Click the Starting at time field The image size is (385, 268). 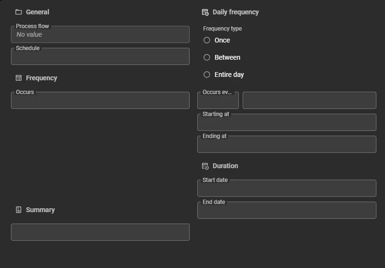coord(287,123)
